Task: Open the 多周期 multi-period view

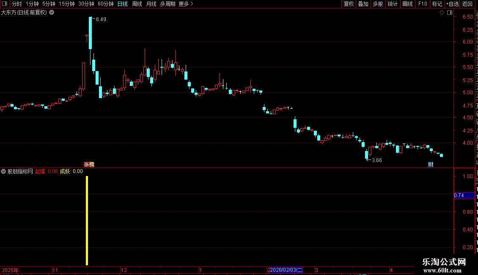Action: 168,4
